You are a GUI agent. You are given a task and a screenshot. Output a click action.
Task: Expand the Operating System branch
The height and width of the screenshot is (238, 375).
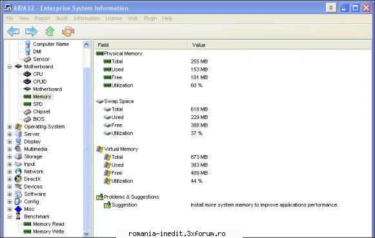10,127
